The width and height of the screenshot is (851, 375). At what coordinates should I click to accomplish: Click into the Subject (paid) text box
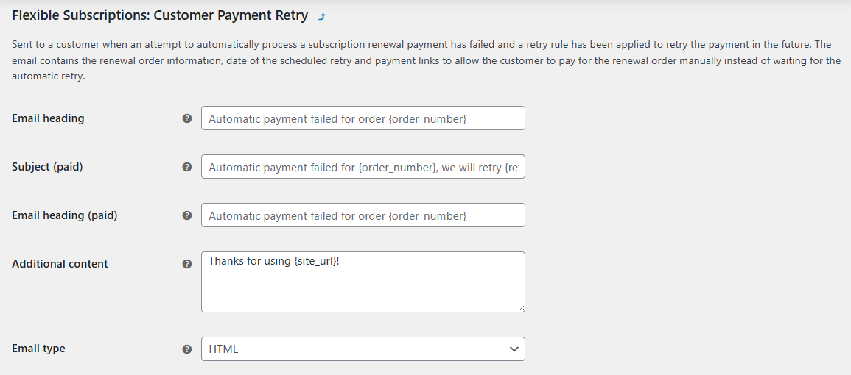click(363, 167)
